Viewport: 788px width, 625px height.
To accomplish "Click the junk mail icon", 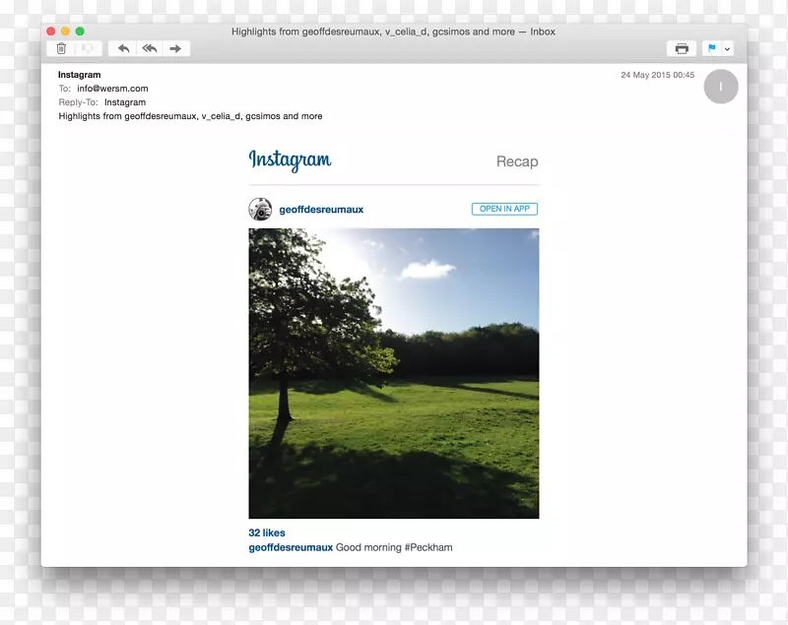I will click(x=88, y=48).
